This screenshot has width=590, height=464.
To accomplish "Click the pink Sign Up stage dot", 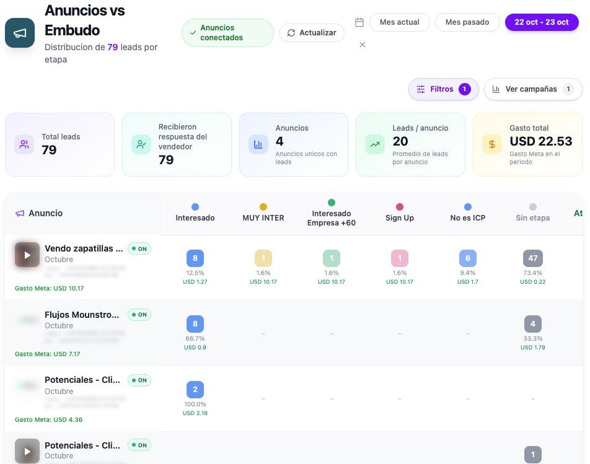I will (x=400, y=207).
